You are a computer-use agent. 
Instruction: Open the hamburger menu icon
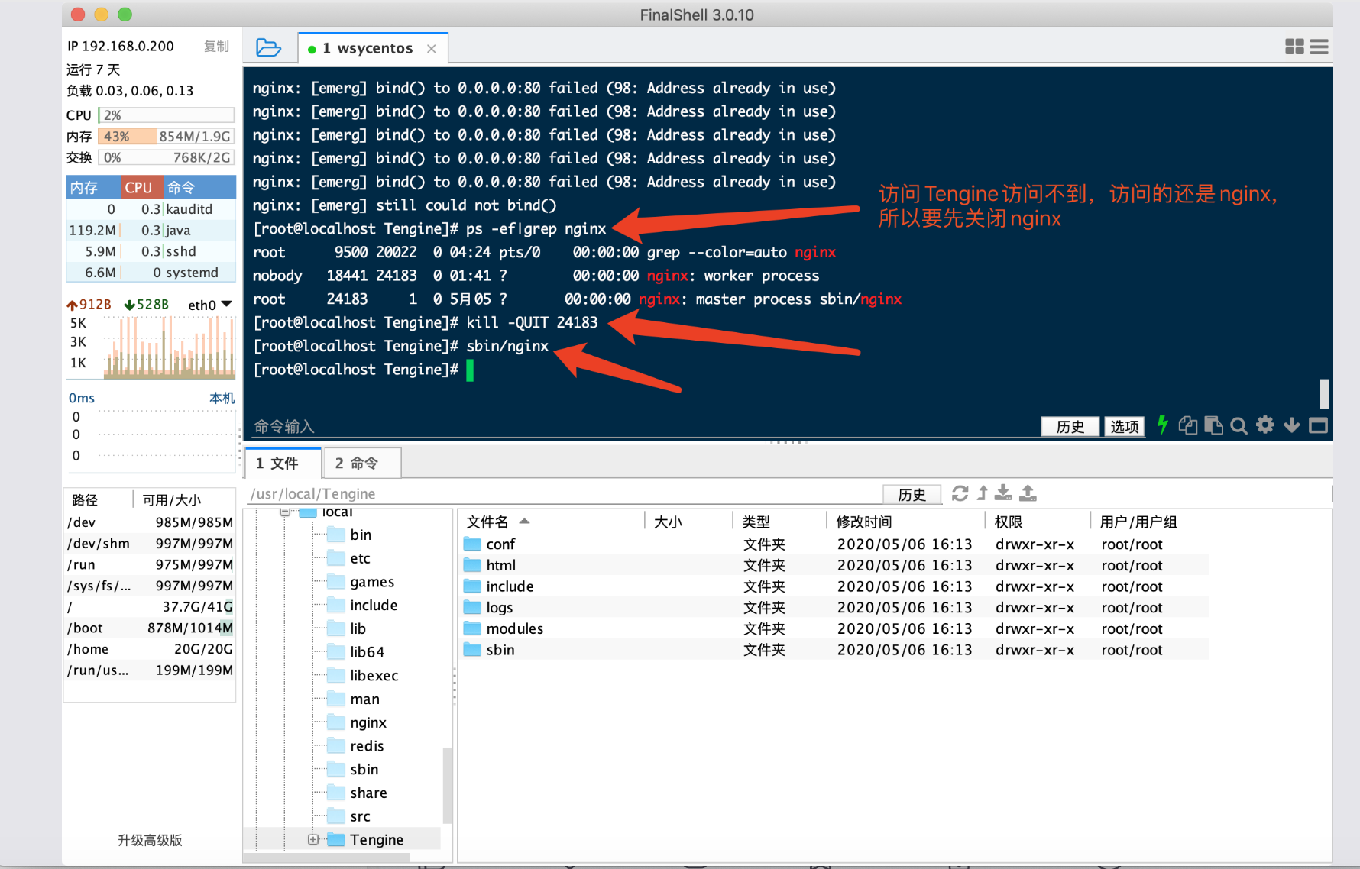[x=1320, y=47]
